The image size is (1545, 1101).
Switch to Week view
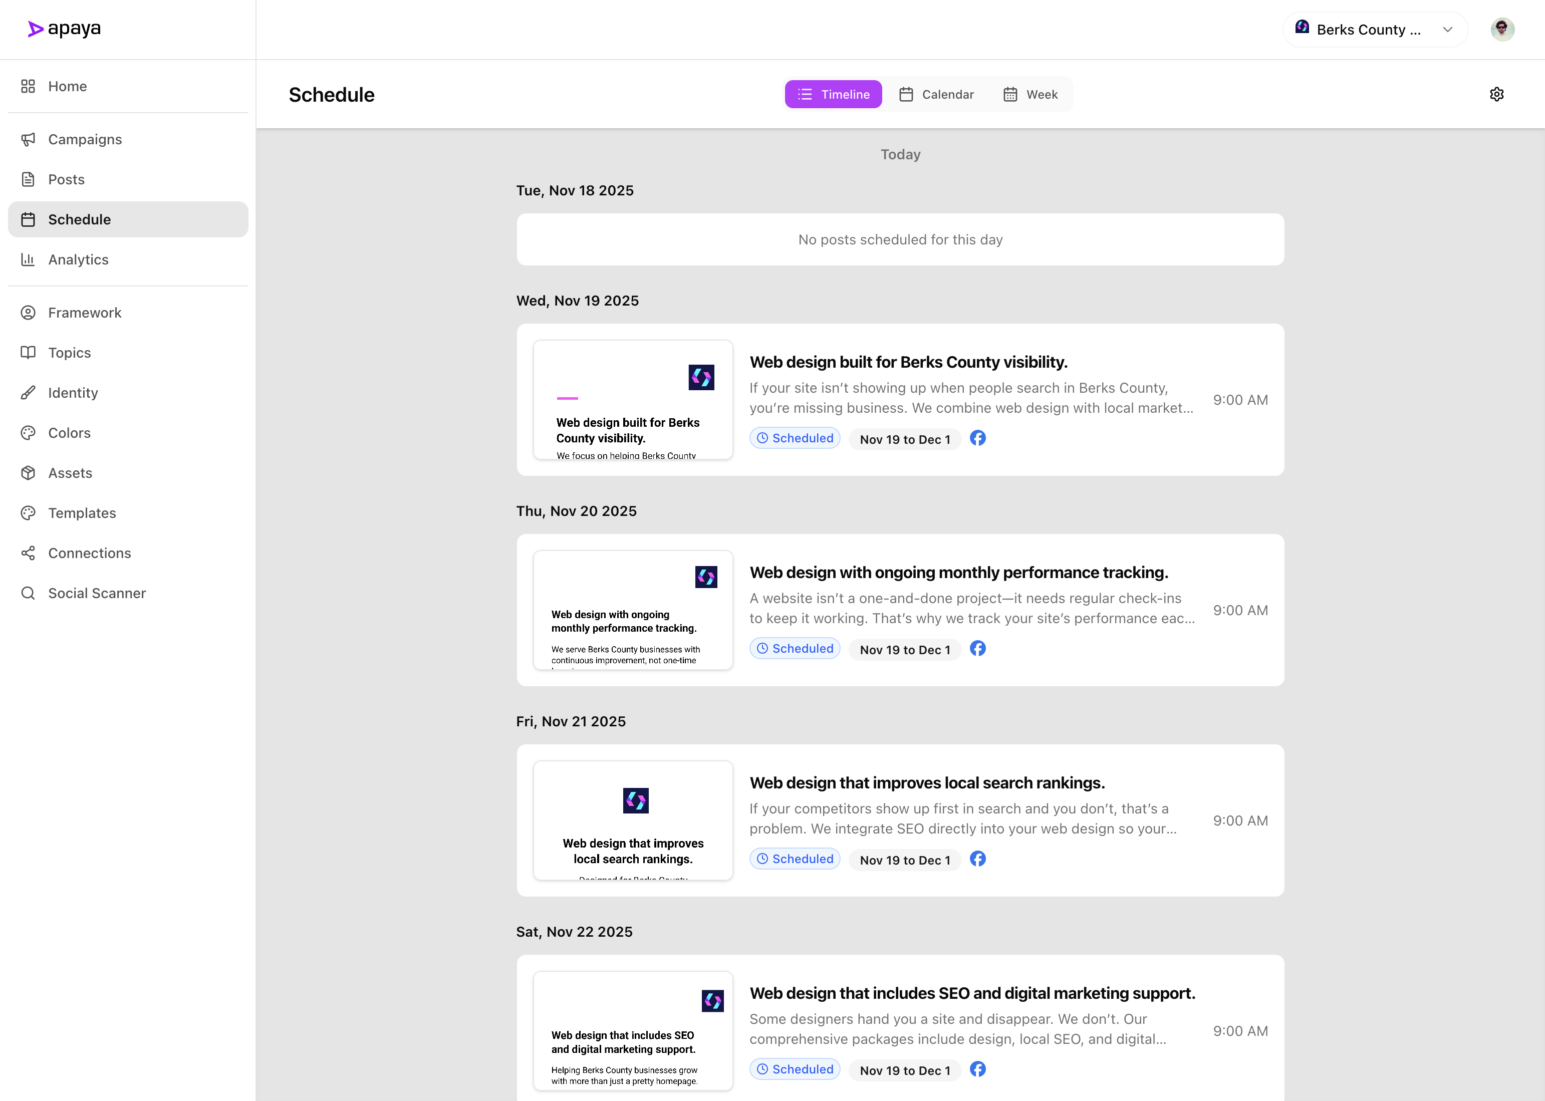[x=1031, y=94]
